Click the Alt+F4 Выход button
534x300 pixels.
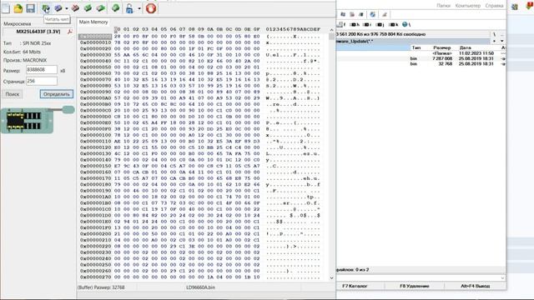point(475,286)
